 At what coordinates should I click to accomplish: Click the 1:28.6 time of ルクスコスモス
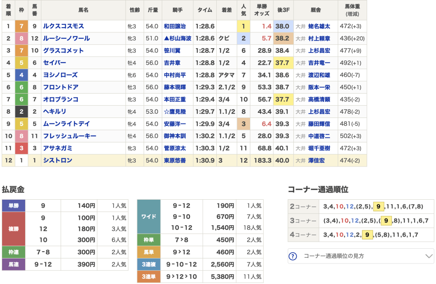point(205,26)
